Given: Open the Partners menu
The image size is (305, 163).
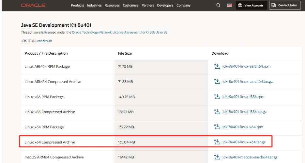Looking at the screenshot, I should pyautogui.click(x=148, y=6).
